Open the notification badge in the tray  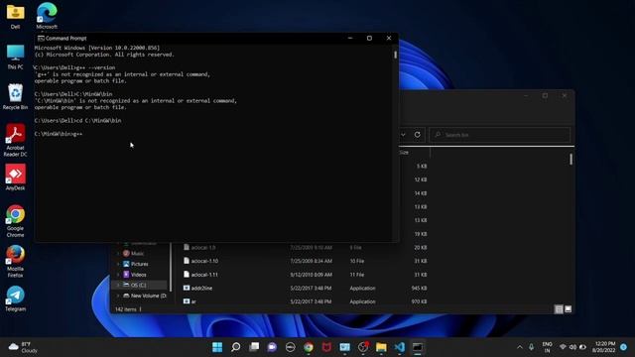click(624, 347)
